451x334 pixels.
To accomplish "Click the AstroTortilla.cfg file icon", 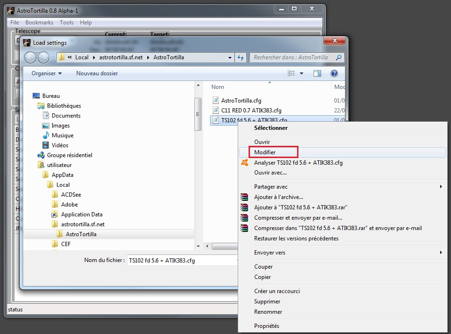I will 216,100.
